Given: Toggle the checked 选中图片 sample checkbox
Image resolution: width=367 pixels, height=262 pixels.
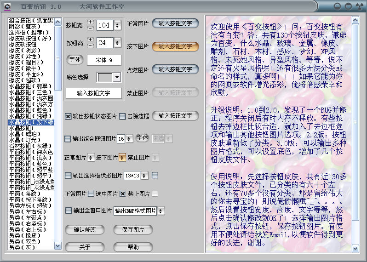Looking at the screenshot, I should click(123, 194).
